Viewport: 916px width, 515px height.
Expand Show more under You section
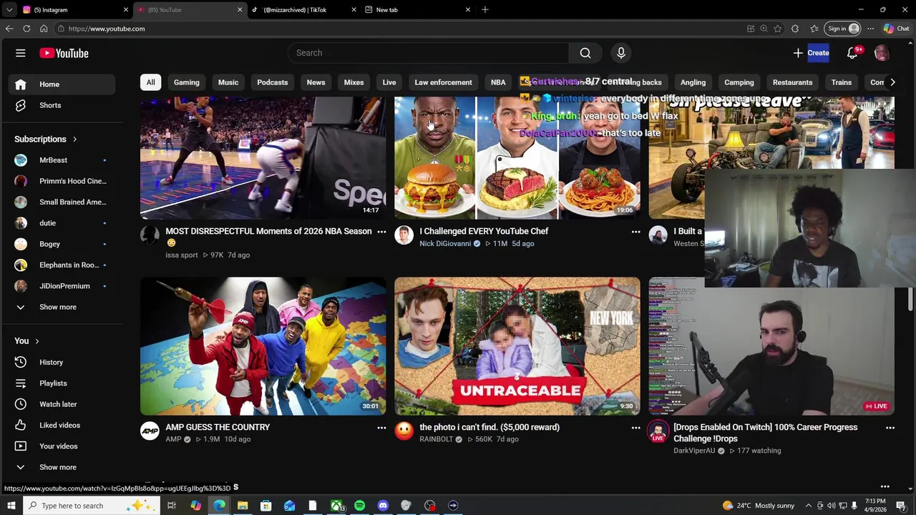point(62,467)
